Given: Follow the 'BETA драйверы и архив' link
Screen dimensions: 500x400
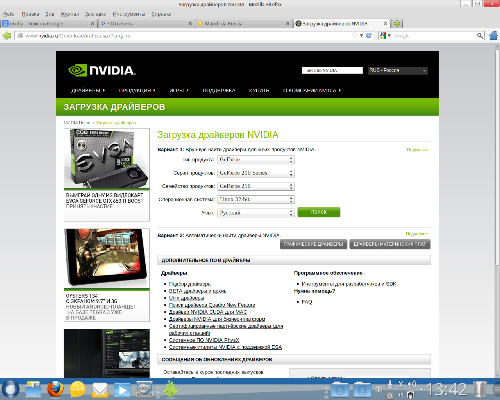Looking at the screenshot, I should coord(198,291).
